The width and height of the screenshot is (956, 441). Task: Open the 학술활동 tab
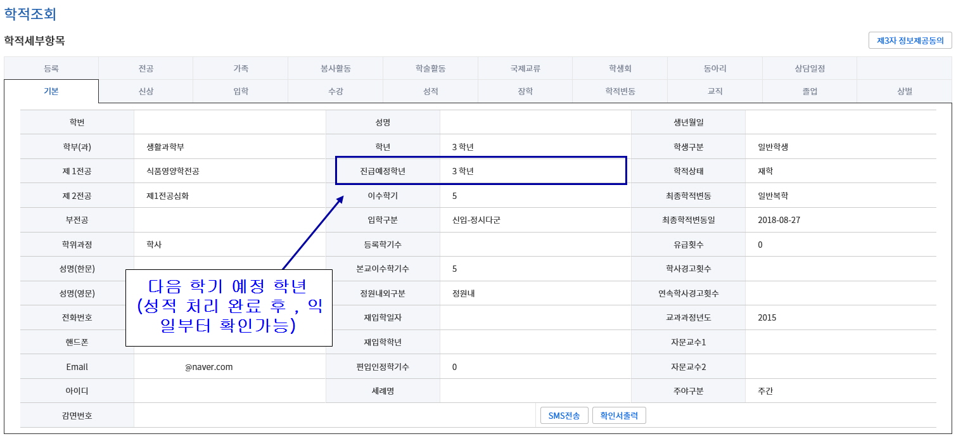pyautogui.click(x=430, y=68)
